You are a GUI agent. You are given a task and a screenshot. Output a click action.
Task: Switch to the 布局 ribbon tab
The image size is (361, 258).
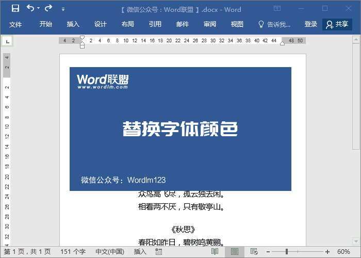click(128, 24)
